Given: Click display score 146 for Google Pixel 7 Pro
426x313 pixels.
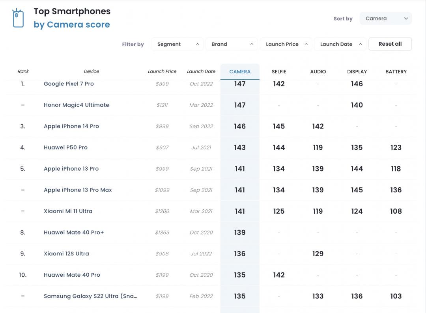Looking at the screenshot, I should tap(357, 84).
